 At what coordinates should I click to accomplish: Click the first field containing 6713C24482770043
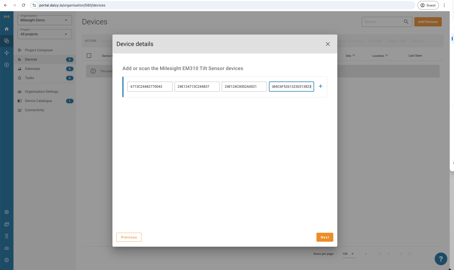click(150, 87)
